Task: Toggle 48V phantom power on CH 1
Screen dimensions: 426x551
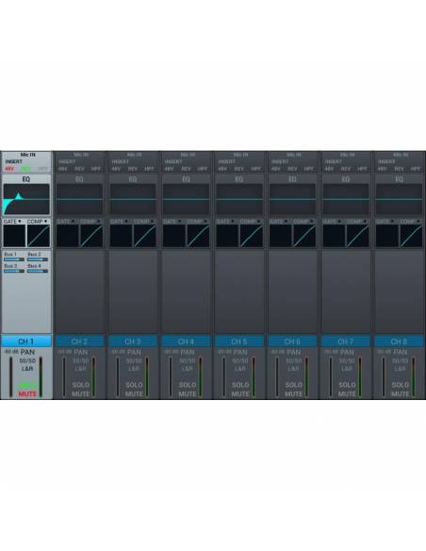Action: pos(9,169)
